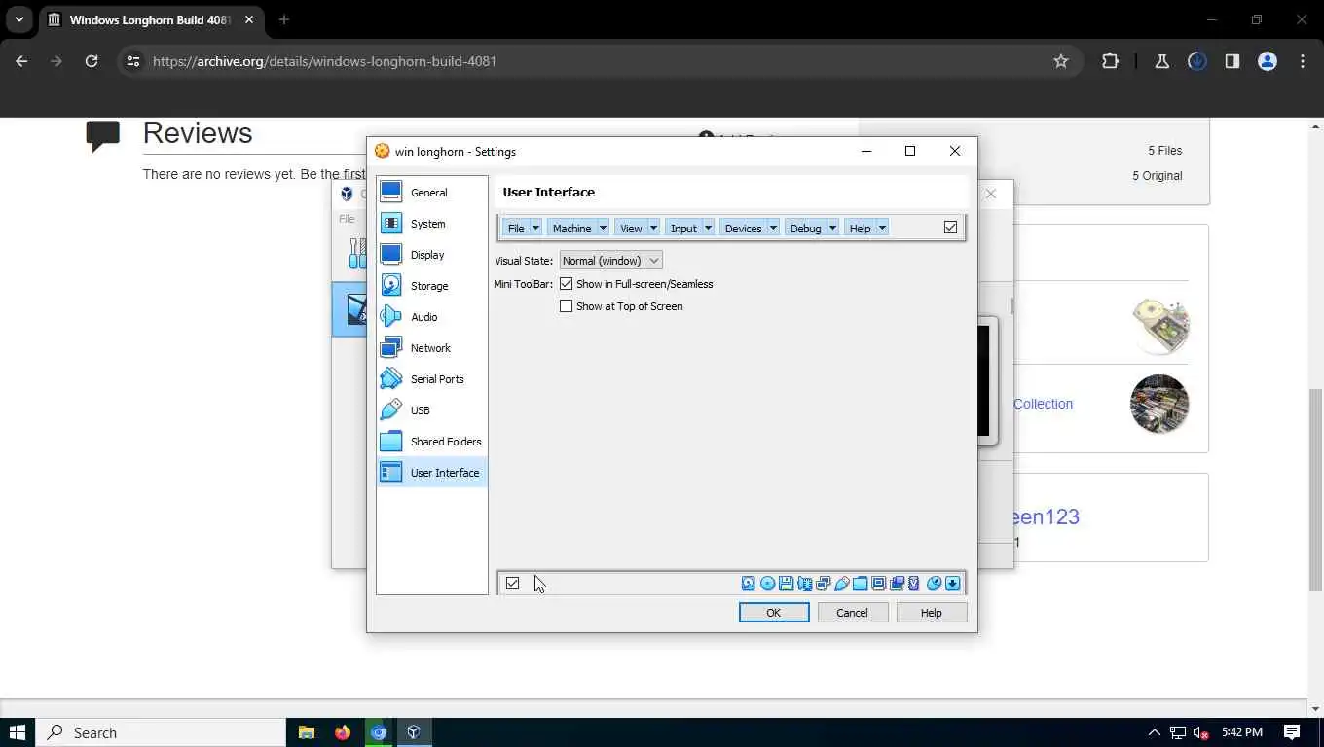Expand the Machine menu arrow

click(603, 228)
